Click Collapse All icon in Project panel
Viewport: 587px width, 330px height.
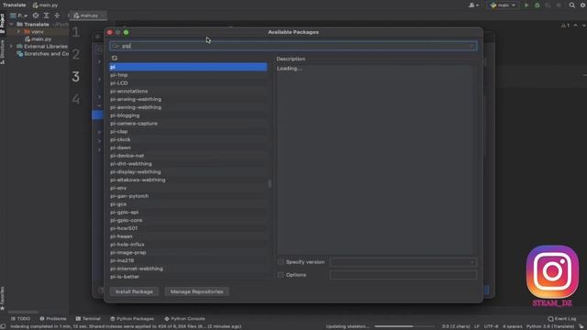(x=57, y=16)
